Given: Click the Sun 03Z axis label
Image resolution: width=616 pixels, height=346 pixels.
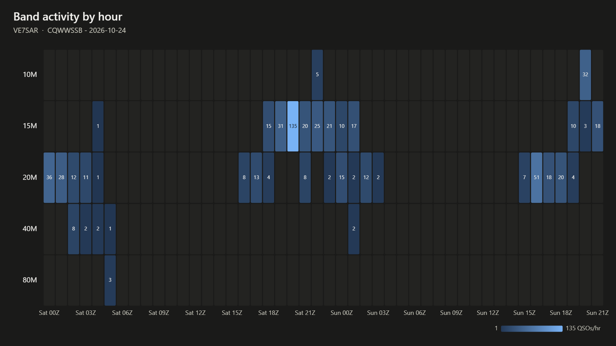Looking at the screenshot, I should pos(378,313).
